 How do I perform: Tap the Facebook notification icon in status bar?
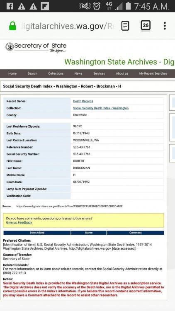[10, 6]
